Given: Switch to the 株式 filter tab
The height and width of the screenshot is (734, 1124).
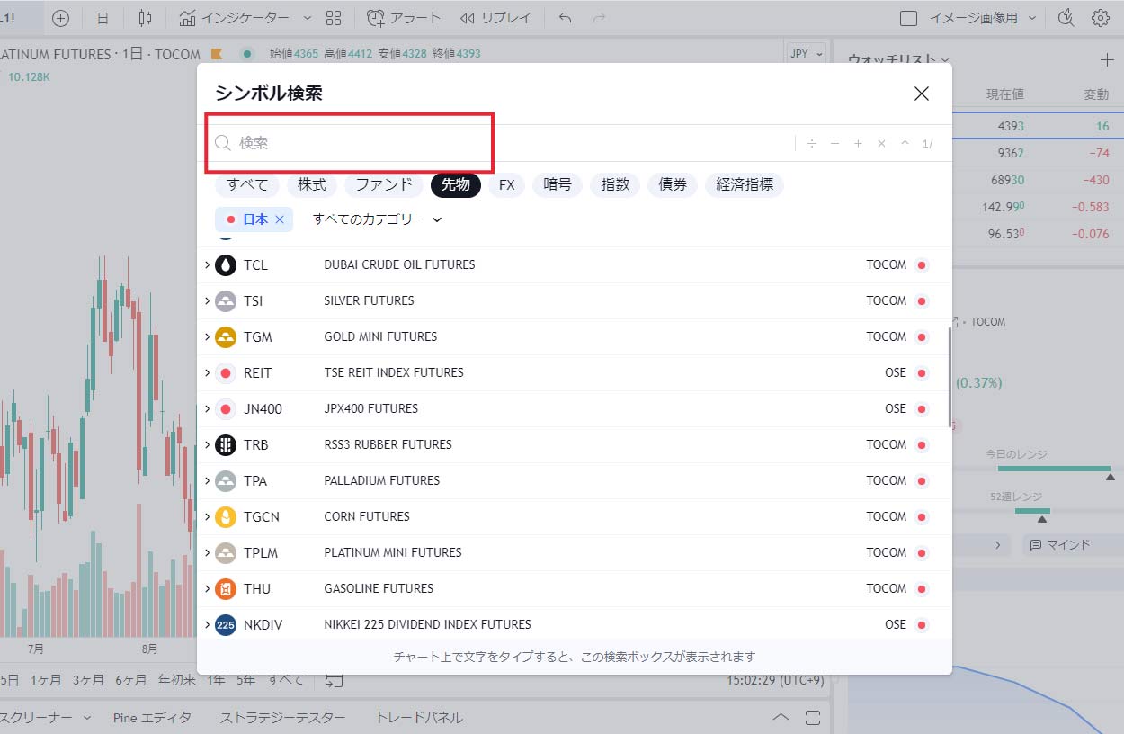Looking at the screenshot, I should pos(312,185).
